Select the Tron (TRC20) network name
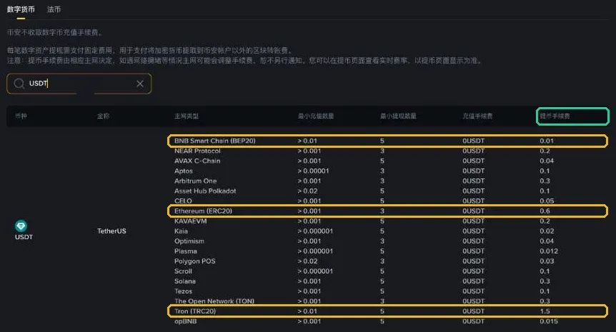Viewport: 616px width, 332px height. coord(195,311)
